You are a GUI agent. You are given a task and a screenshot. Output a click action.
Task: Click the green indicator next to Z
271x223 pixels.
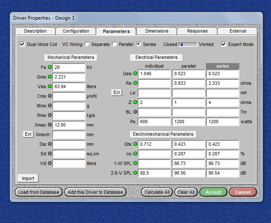135,102
